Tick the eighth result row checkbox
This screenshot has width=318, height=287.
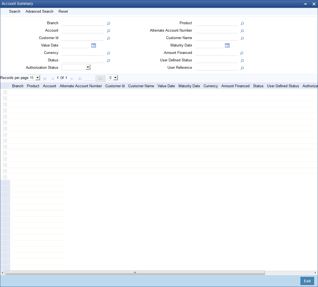(x=5, y=135)
